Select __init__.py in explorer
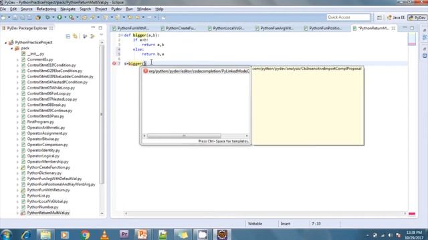The width and height of the screenshot is (428, 240). 35,54
